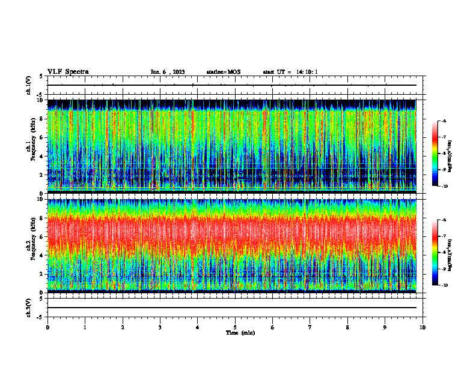Click the ch.2 color bar log(PSD) label
This screenshot has height=367, width=476.
pyautogui.click(x=450, y=255)
